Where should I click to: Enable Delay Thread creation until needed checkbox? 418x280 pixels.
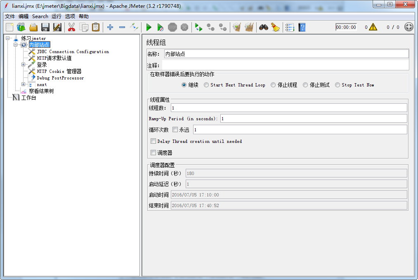click(x=153, y=141)
